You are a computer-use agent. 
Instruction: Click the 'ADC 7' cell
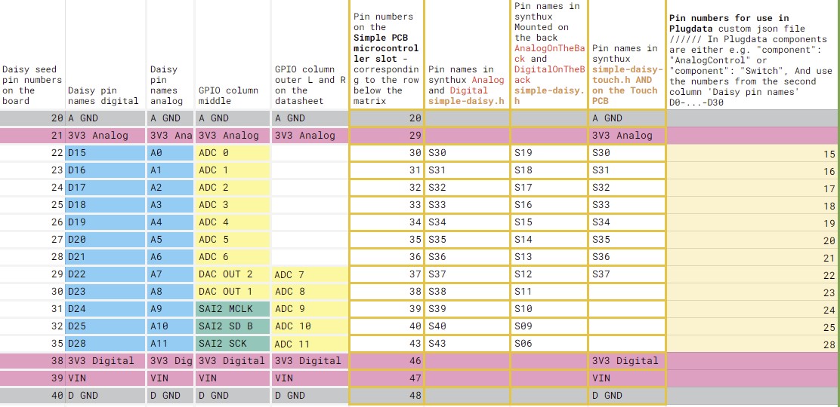point(310,274)
